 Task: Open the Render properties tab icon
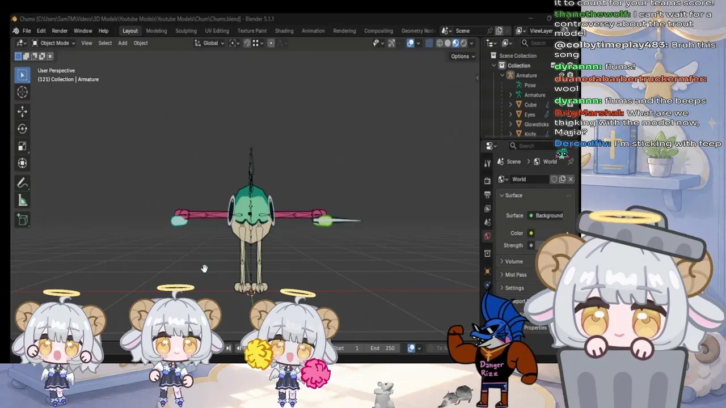(487, 181)
